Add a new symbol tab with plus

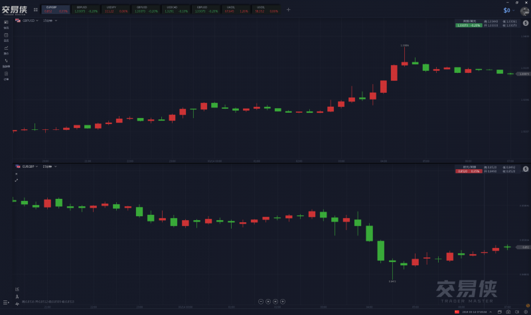coord(289,10)
